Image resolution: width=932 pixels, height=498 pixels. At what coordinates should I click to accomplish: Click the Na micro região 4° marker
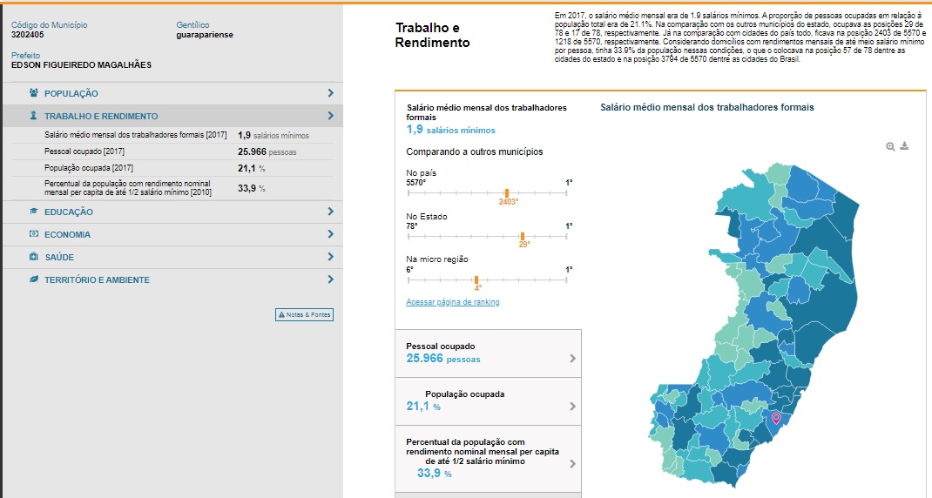click(476, 279)
